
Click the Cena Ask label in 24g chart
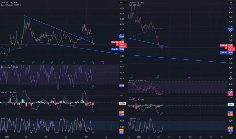click(x=115, y=42)
